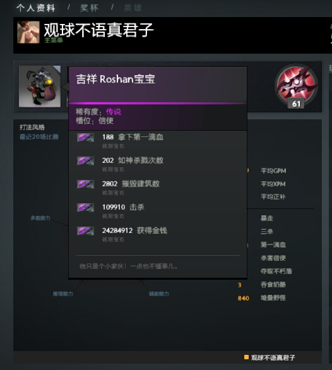
Task: Click the gem icon beside 获得金钱
Action: click(x=85, y=231)
